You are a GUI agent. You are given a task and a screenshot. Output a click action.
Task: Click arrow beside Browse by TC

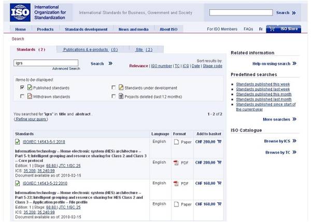pos(294,152)
